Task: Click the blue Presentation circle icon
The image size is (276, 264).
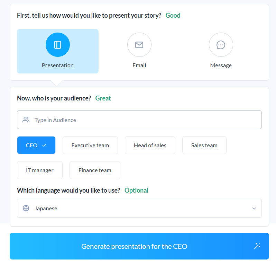Action: point(57,45)
